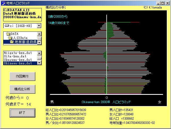
Task: Click the app icon in the title bar
Action: pyautogui.click(x=3, y=3)
